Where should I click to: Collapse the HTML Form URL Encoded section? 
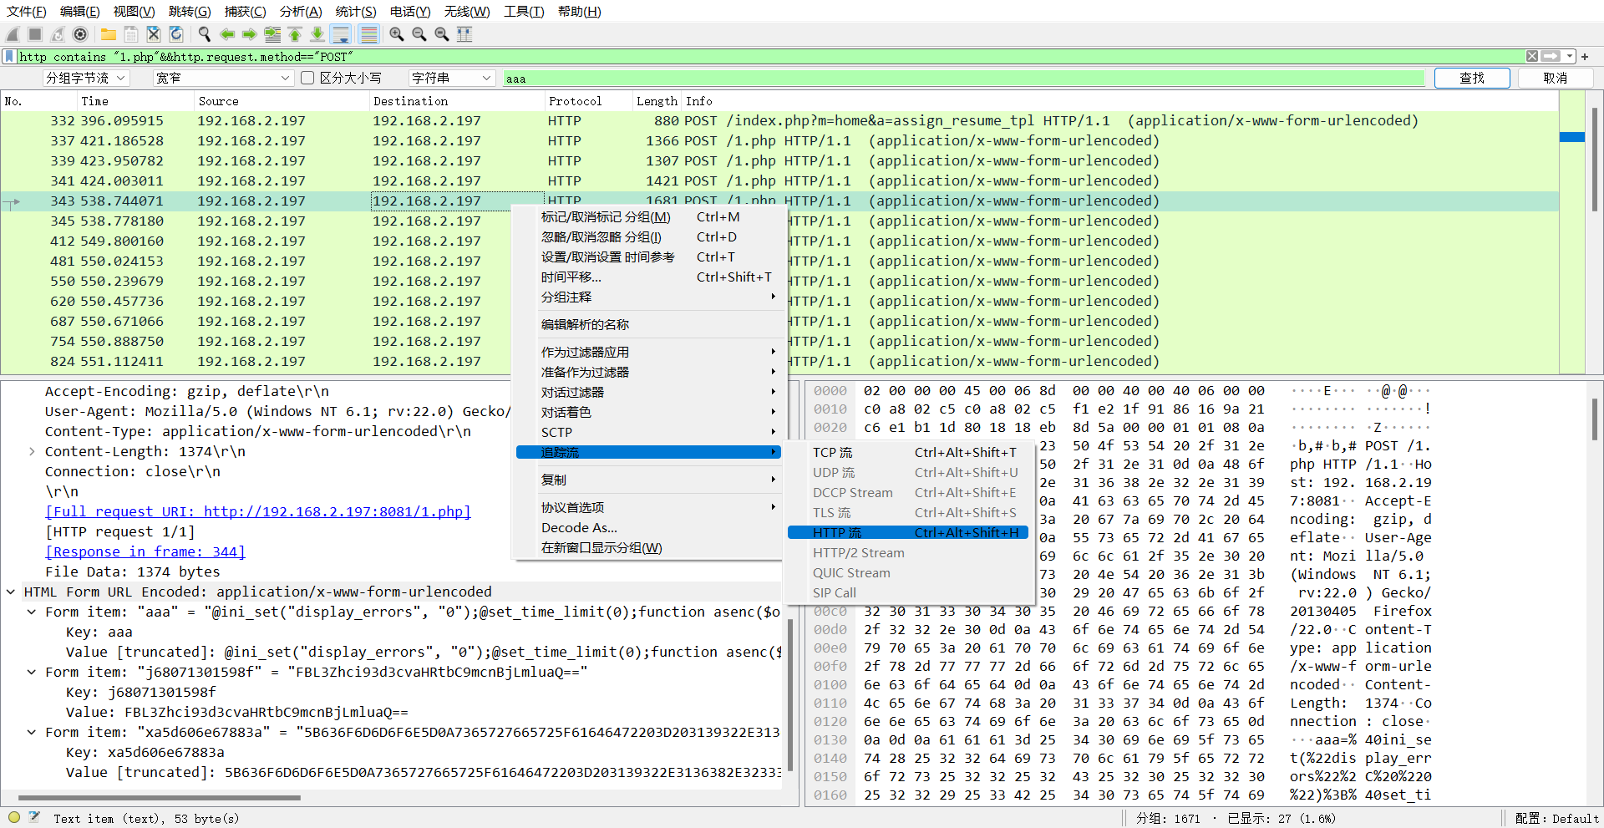[11, 592]
